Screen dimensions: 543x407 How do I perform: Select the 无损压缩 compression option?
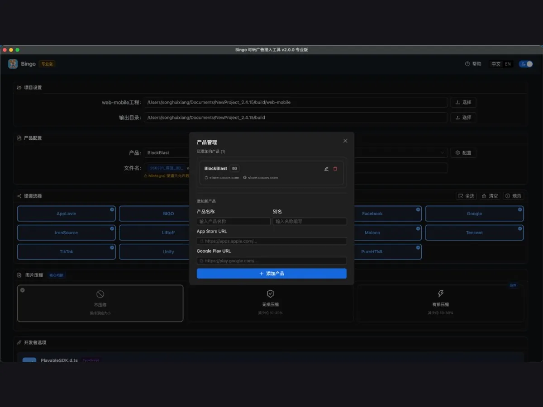click(271, 303)
